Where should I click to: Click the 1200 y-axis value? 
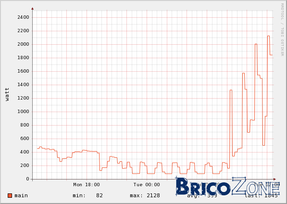coord(23,98)
